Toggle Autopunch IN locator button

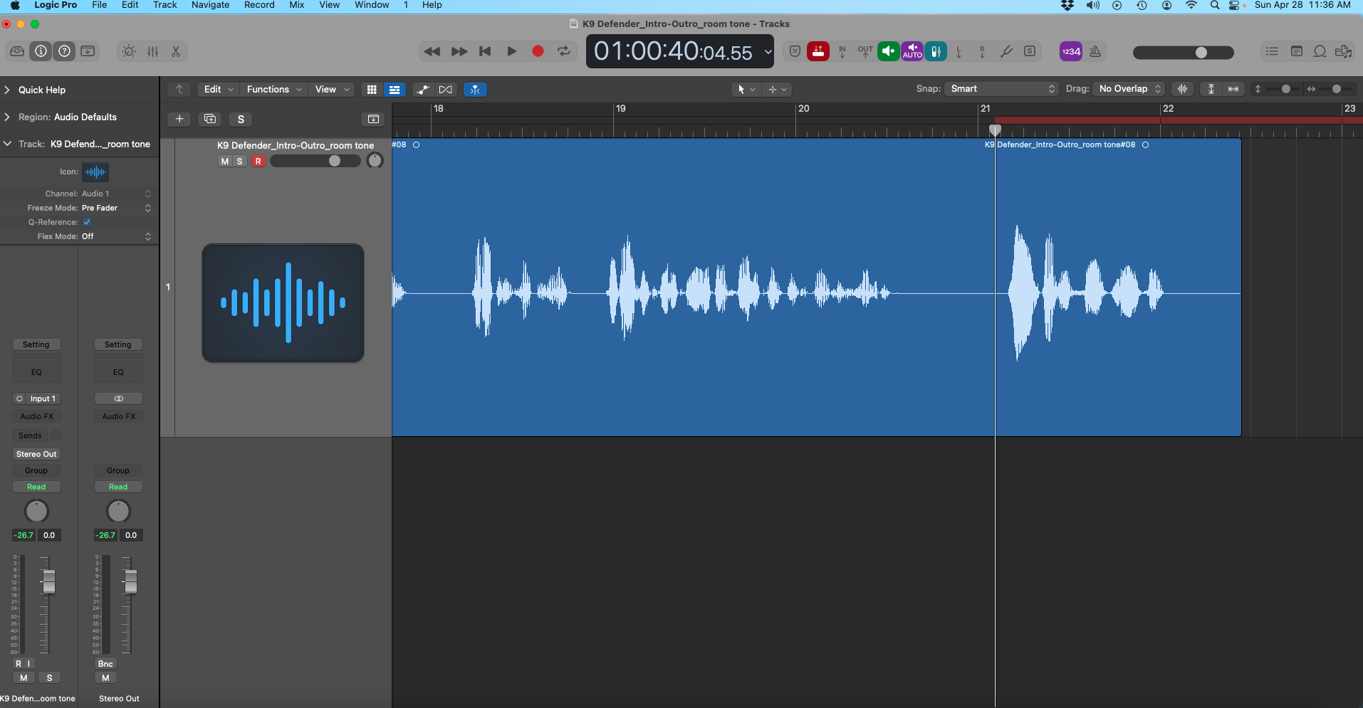pyautogui.click(x=842, y=51)
